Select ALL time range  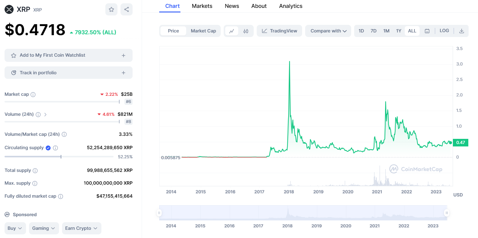coord(412,31)
